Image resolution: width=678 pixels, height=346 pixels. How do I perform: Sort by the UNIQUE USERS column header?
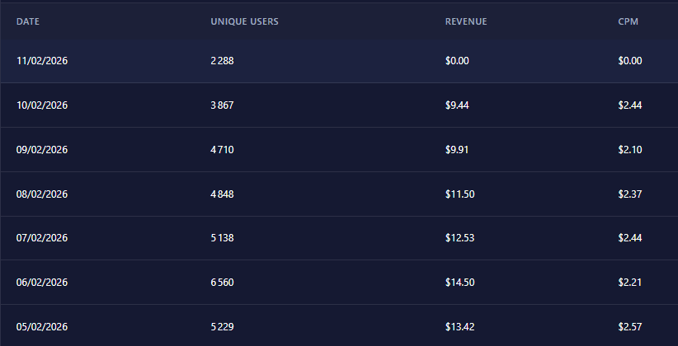point(244,21)
